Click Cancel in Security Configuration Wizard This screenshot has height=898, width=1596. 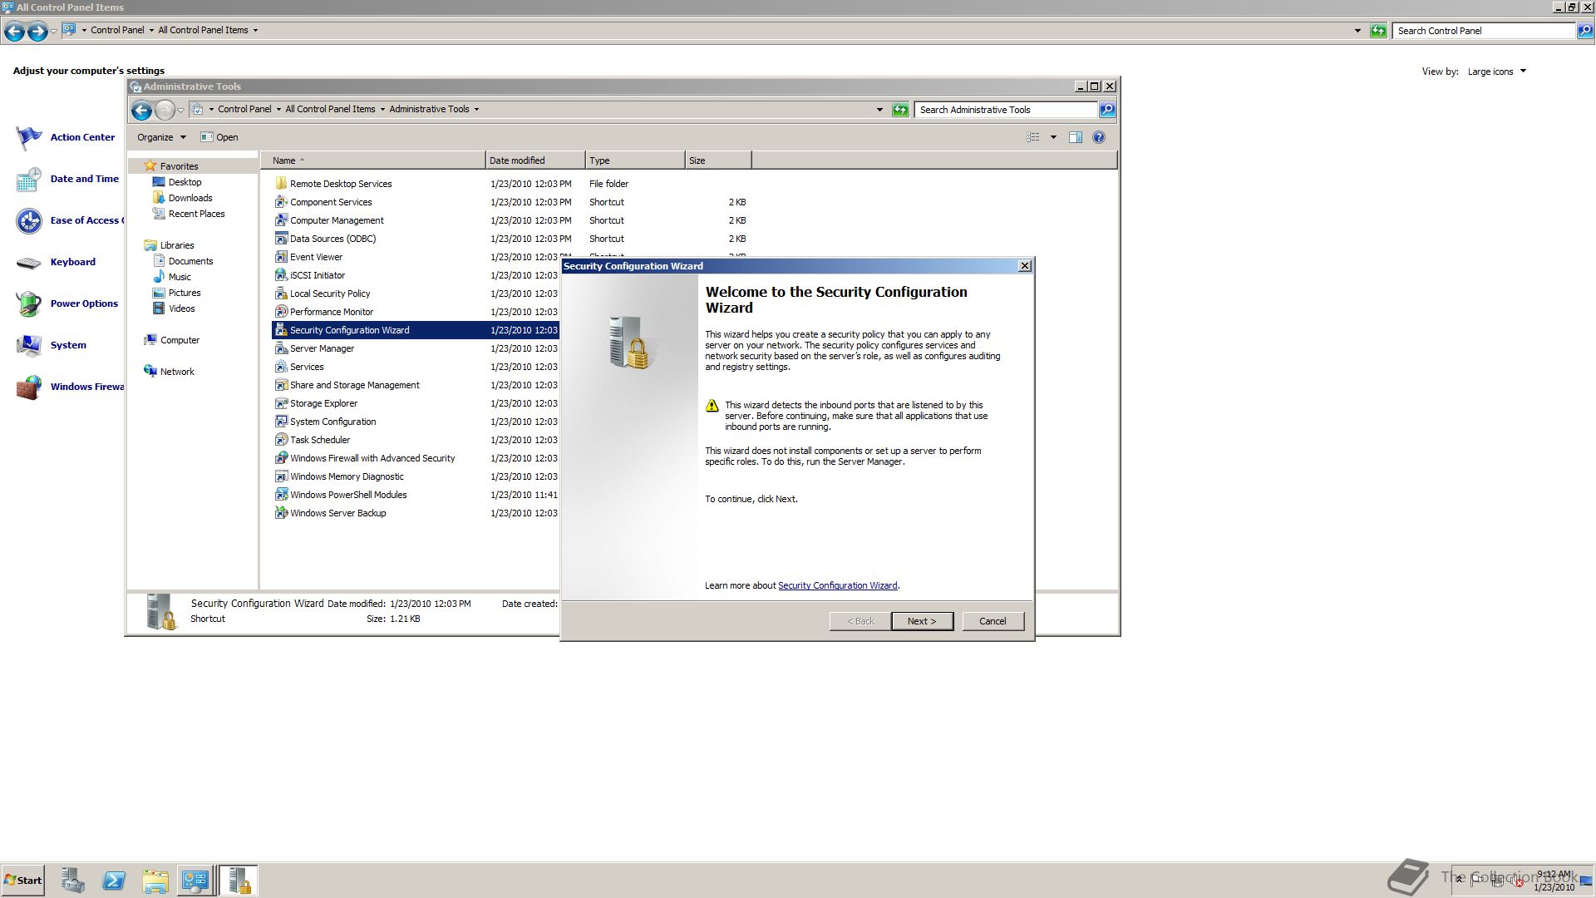click(x=993, y=621)
